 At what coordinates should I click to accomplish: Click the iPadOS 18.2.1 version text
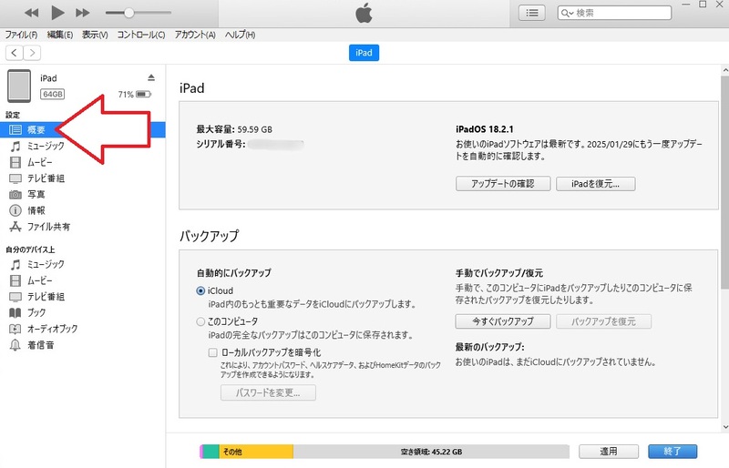(485, 129)
